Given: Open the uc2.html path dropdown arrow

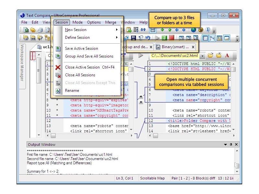Looking at the screenshot, I should (203, 56).
